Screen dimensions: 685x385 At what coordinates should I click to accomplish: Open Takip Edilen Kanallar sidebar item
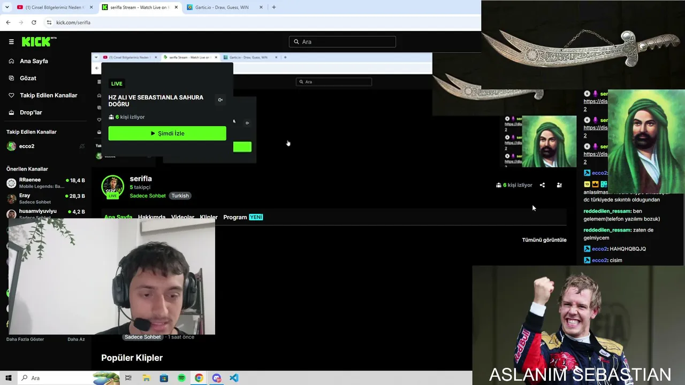[x=49, y=95]
